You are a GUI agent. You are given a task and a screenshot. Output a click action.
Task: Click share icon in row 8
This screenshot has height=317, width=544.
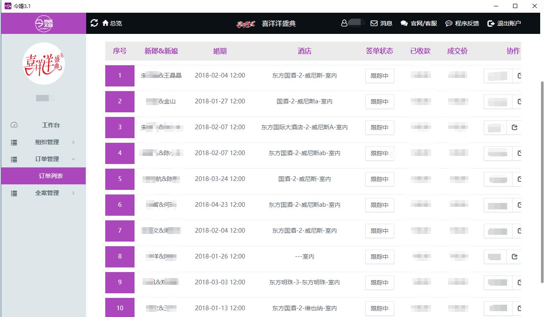(x=515, y=256)
